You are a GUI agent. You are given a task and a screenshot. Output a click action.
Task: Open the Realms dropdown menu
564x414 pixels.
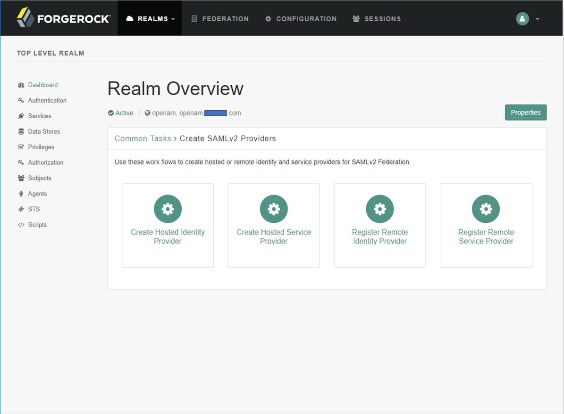150,19
